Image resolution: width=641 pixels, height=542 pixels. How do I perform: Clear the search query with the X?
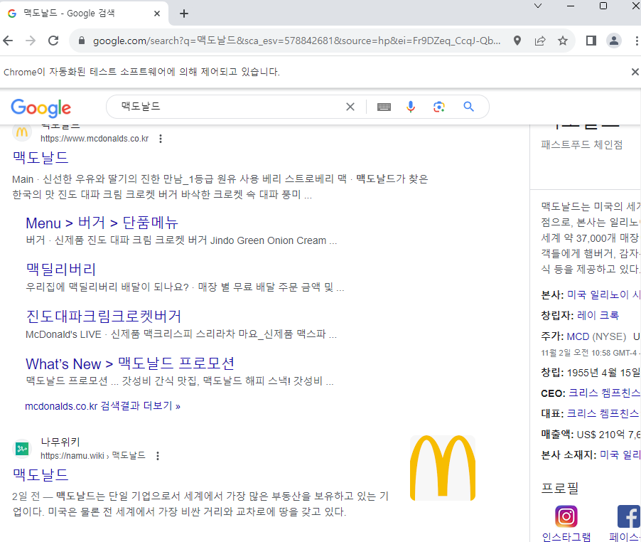350,106
